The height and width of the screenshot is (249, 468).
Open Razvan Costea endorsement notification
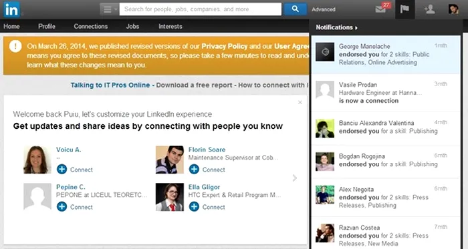(386, 233)
